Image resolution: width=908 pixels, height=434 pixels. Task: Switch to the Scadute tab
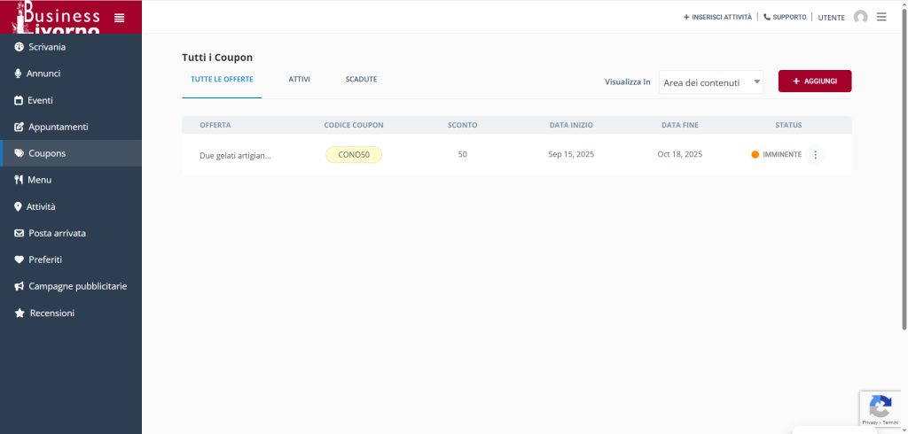pyautogui.click(x=361, y=80)
